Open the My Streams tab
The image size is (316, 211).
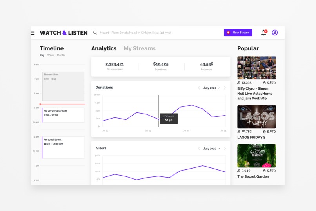[140, 48]
